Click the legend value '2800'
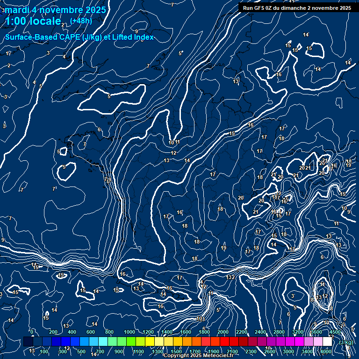Screen dimensions: 359x359 279,332
